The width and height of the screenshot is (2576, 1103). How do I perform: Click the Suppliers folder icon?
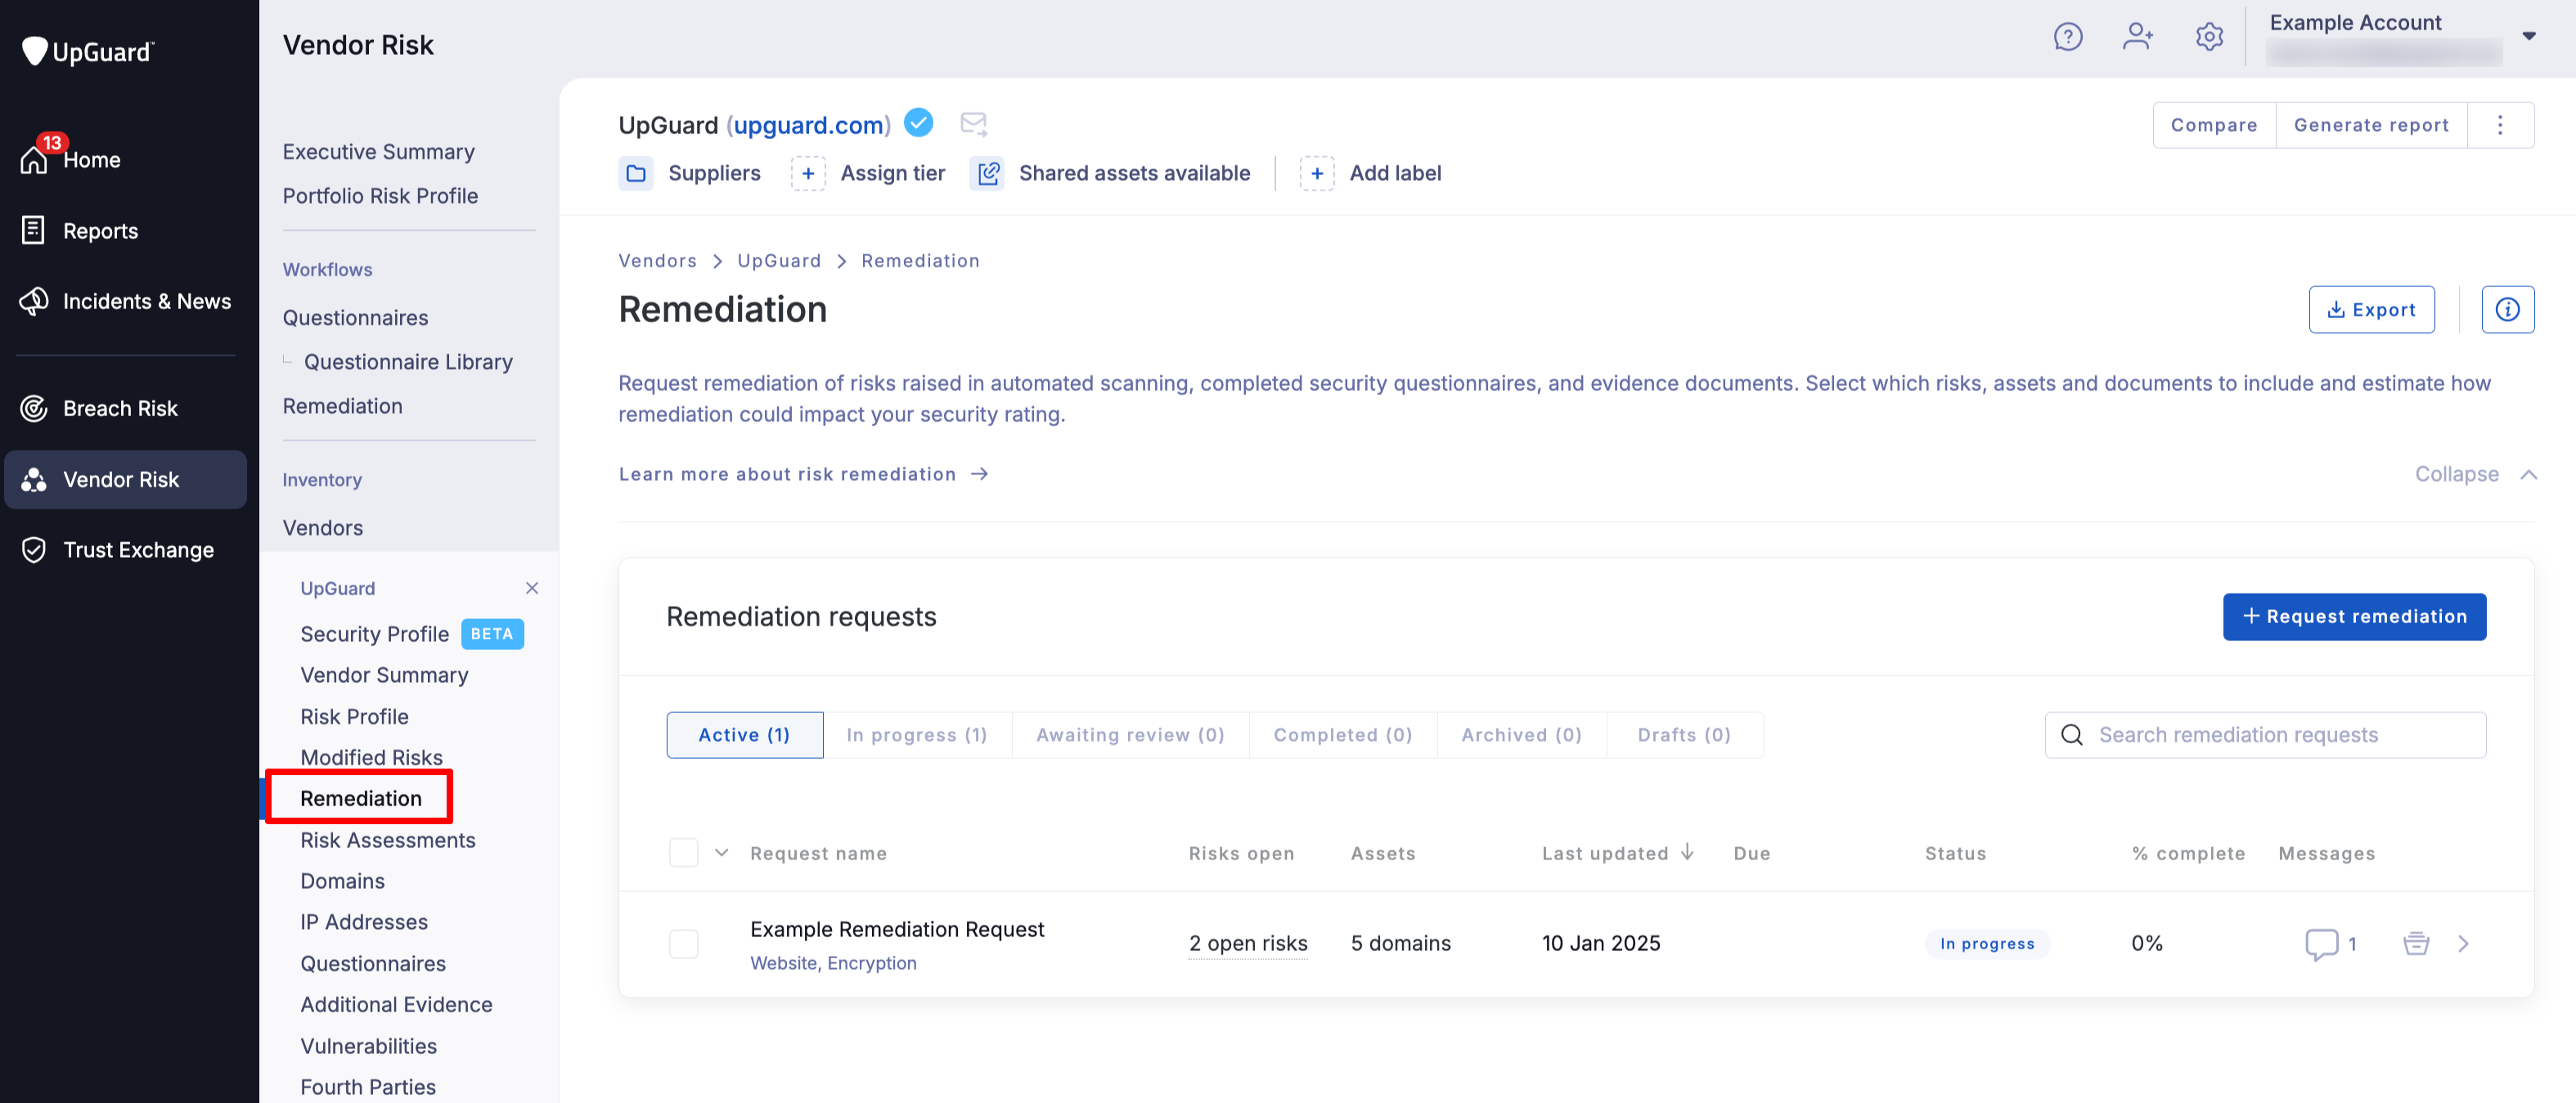636,173
